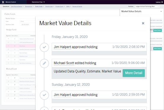Screen dimensions: 164x110
Task: Open J Hancock VIT Utilities link
Action: click(x=26, y=92)
